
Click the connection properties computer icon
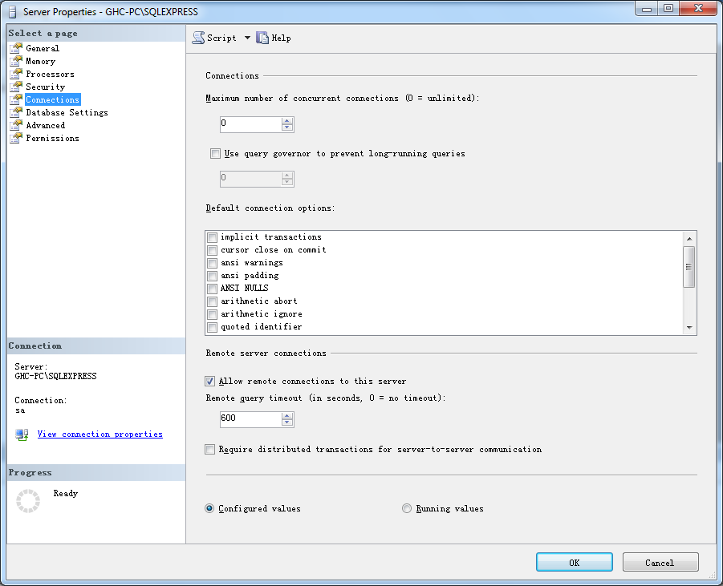(22, 434)
